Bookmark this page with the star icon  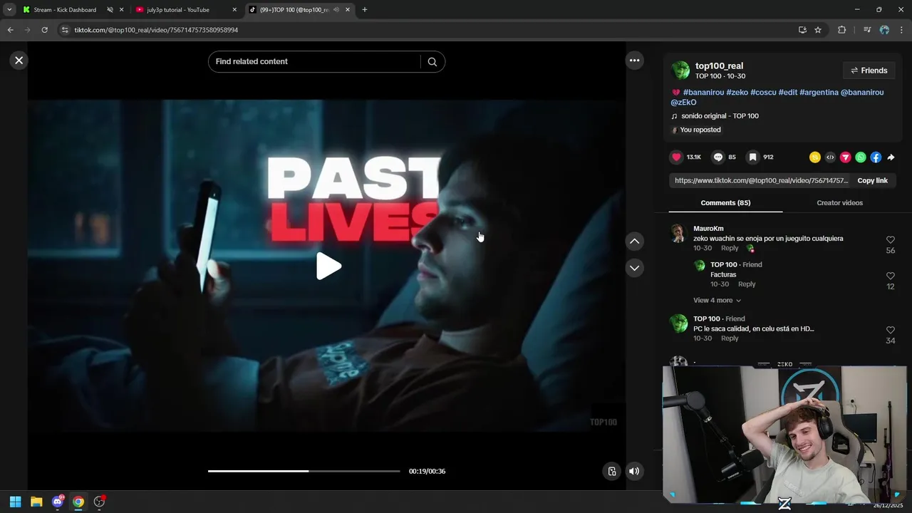coord(818,30)
